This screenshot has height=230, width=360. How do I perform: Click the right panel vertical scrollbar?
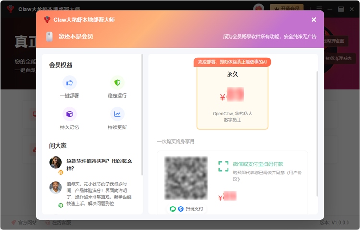pyautogui.click(x=316, y=120)
